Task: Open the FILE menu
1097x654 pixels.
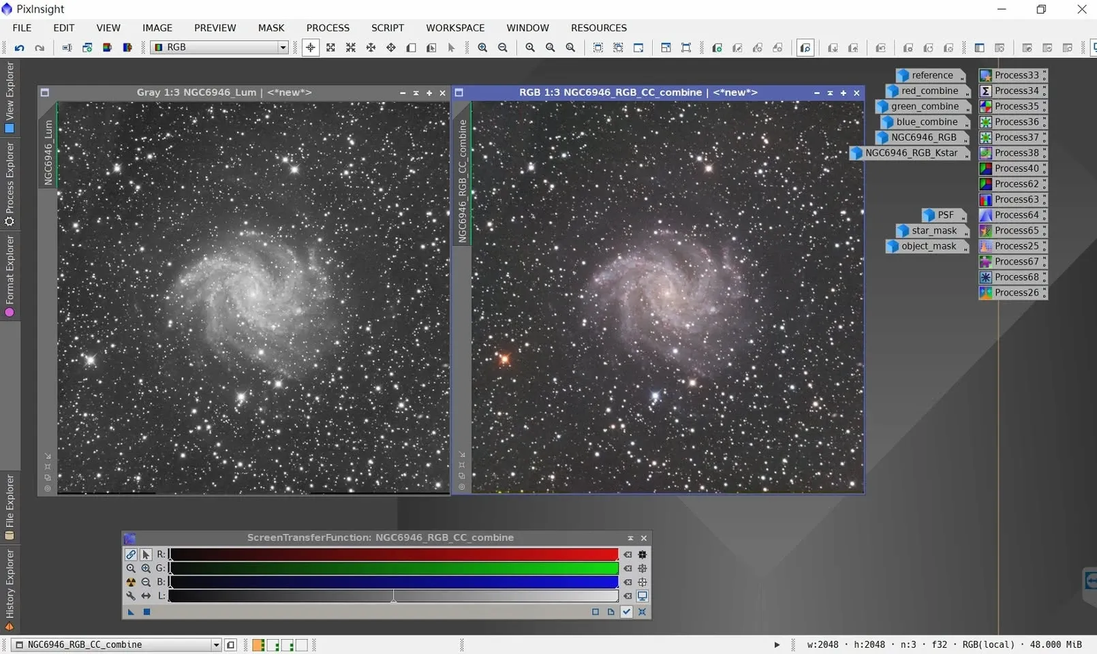Action: coord(22,28)
